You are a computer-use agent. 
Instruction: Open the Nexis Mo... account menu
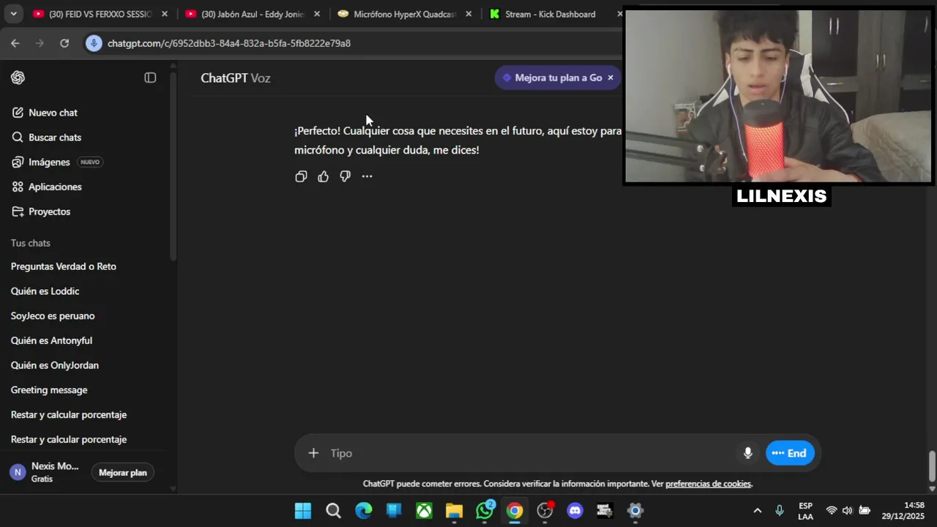(x=45, y=472)
